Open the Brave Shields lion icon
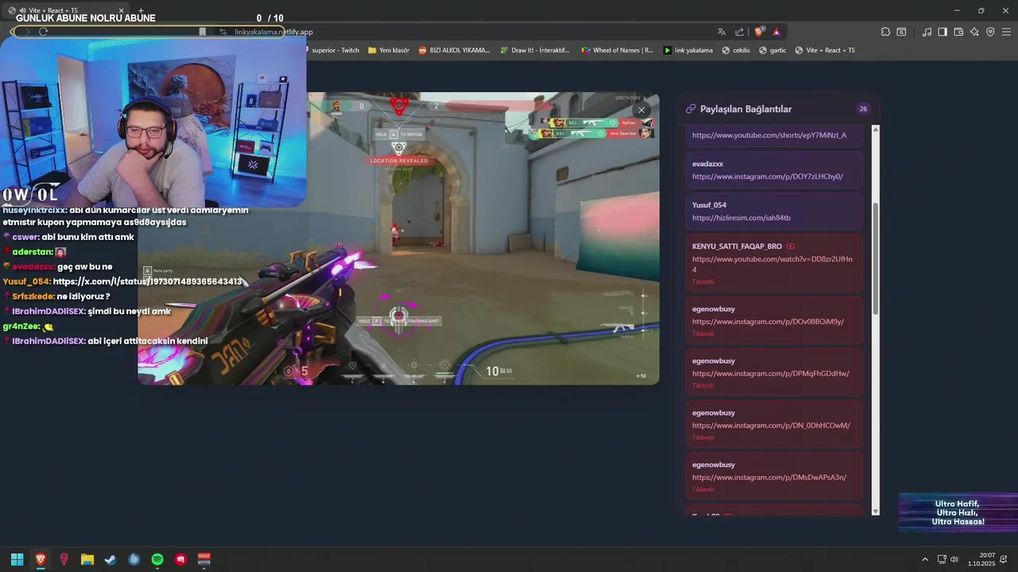The width and height of the screenshot is (1018, 572). point(760,32)
